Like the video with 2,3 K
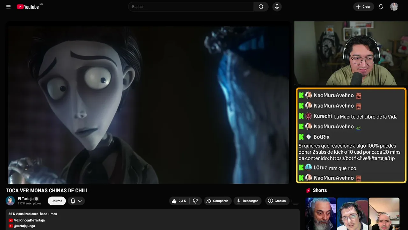The width and height of the screenshot is (408, 230). pos(179,201)
